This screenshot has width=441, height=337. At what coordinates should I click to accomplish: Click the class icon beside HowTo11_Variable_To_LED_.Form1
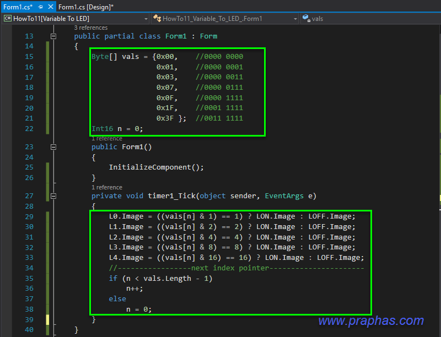click(157, 19)
